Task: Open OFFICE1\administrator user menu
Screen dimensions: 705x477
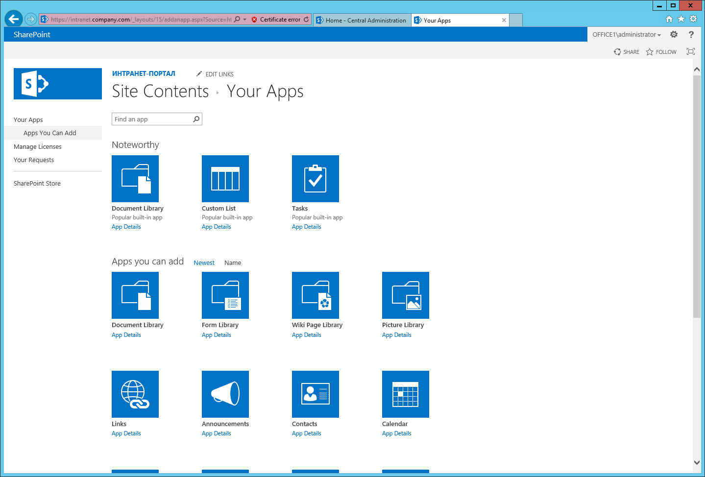Action: tap(627, 34)
